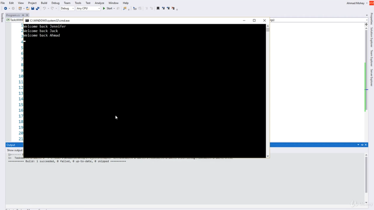Open the Any CPU platform dropdown
The image size is (374, 210).
click(88, 8)
